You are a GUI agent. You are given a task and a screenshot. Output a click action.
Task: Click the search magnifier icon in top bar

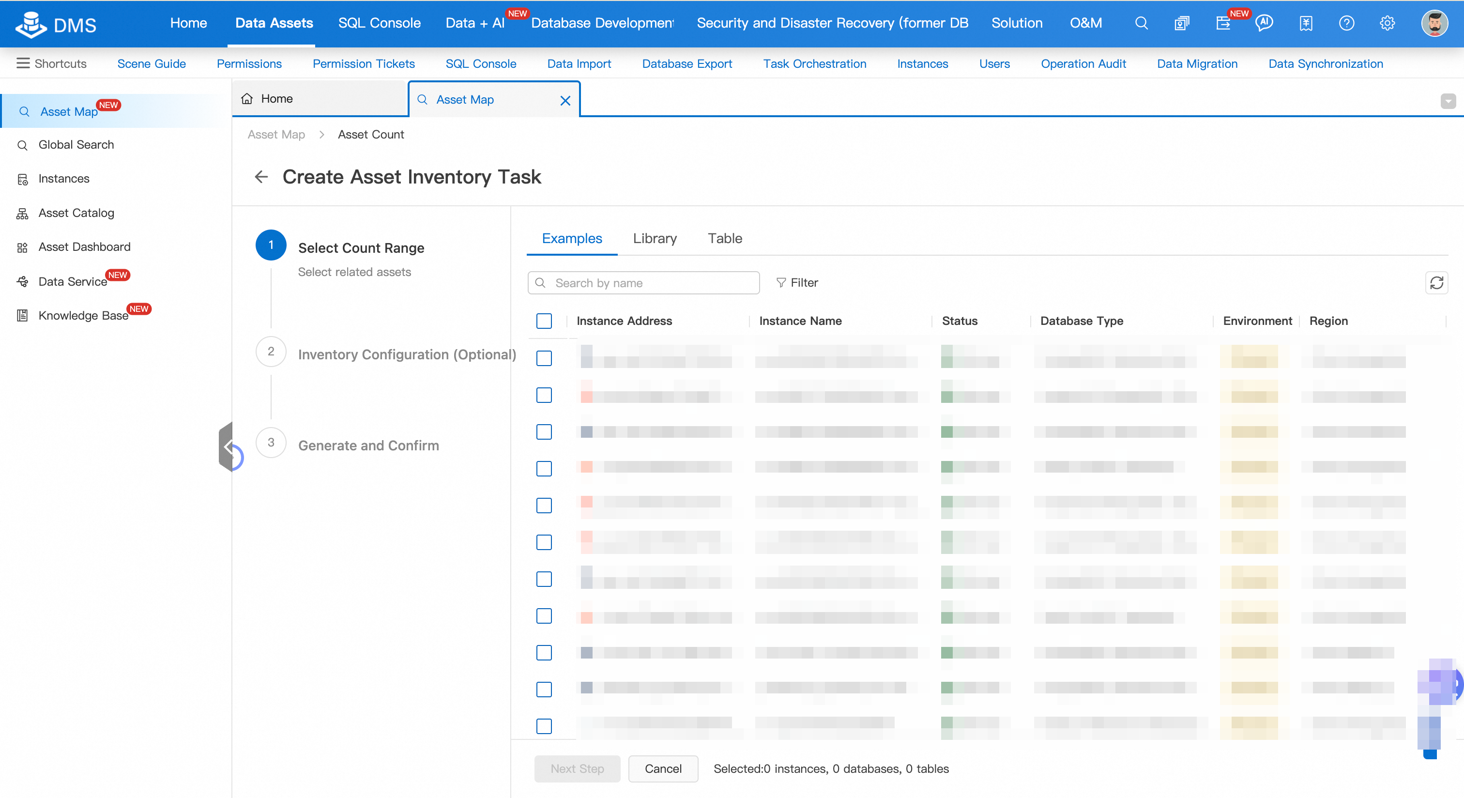click(1141, 23)
